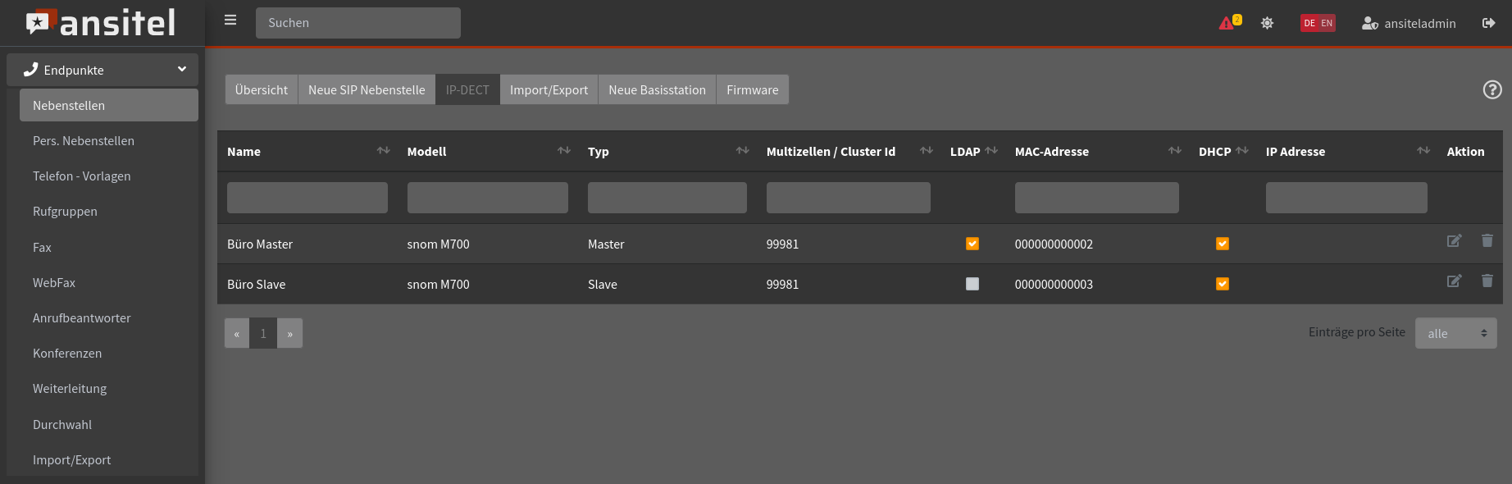Viewport: 1512px width, 484px height.
Task: Open the ansiteladmin user menu
Action: (1409, 23)
